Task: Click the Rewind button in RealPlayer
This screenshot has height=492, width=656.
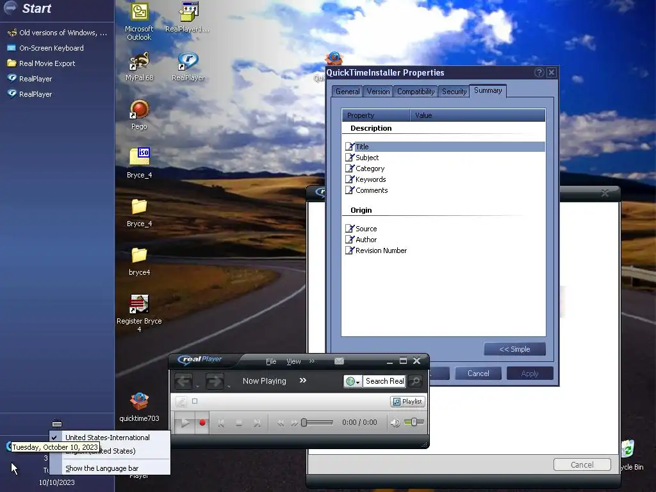Action: (281, 423)
